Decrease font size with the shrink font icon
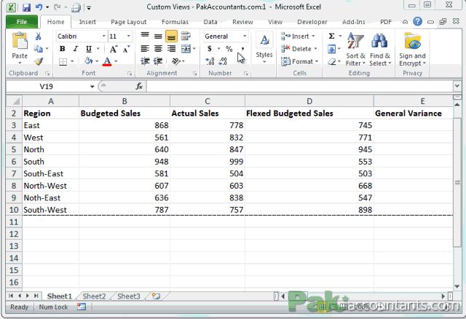Screen dimensions: 466x319 (x=127, y=49)
